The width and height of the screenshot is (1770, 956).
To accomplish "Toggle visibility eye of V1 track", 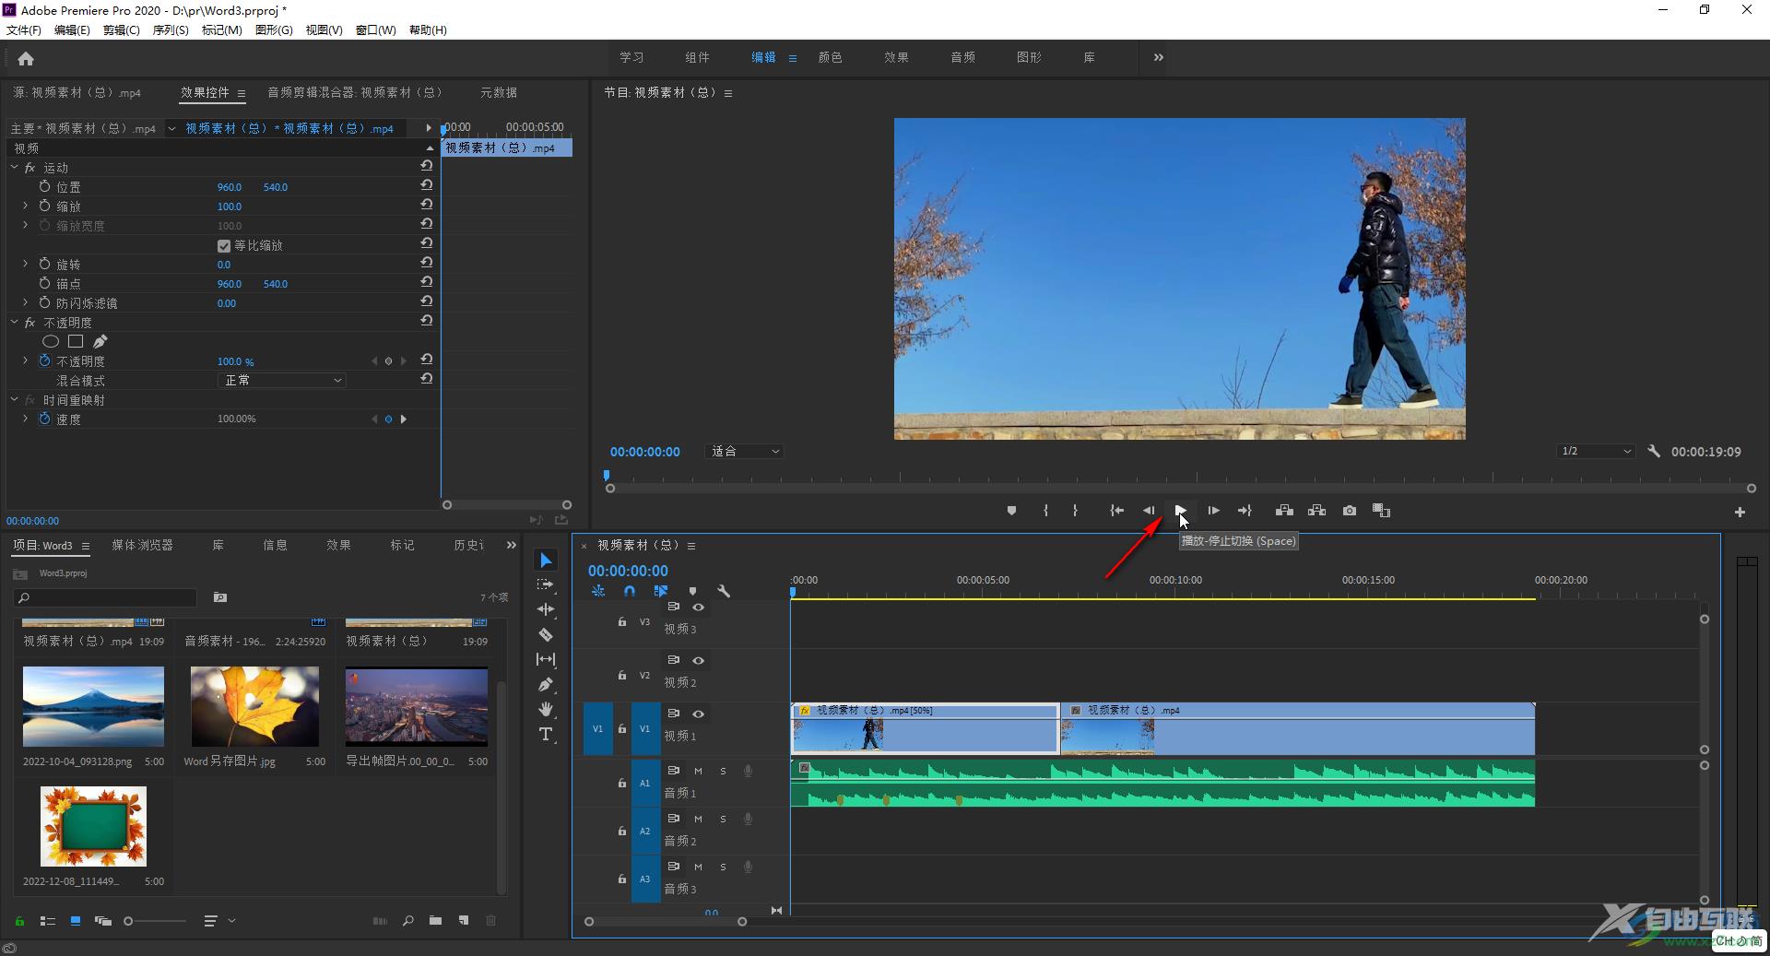I will point(698,714).
